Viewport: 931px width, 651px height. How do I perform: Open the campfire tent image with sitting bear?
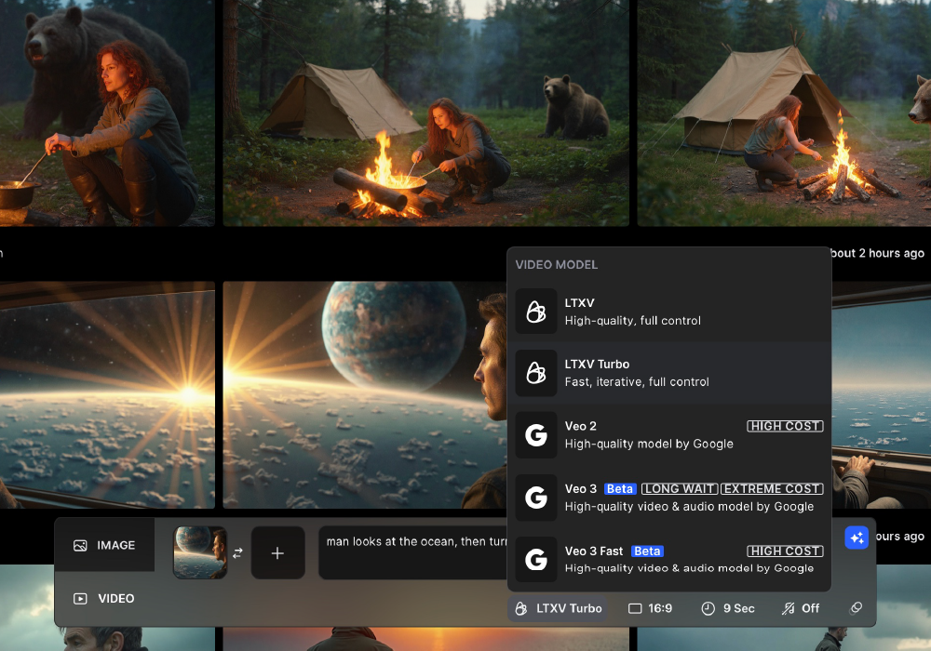point(425,112)
